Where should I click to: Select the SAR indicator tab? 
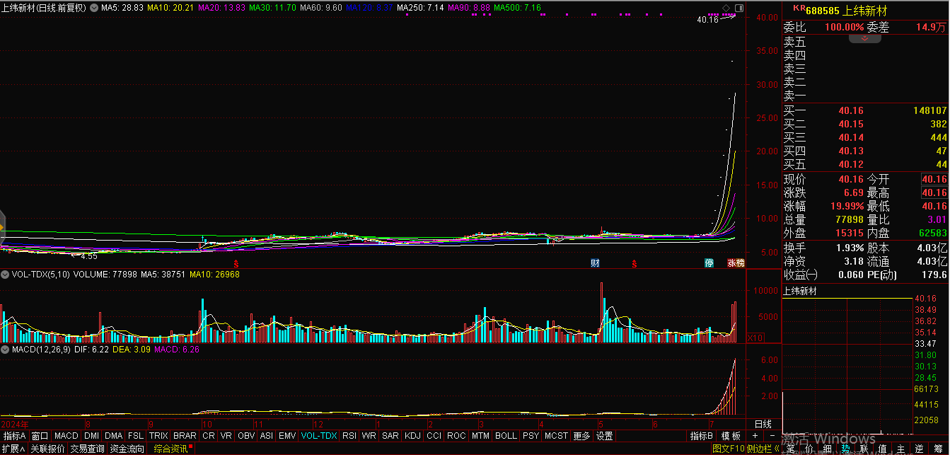tap(390, 436)
